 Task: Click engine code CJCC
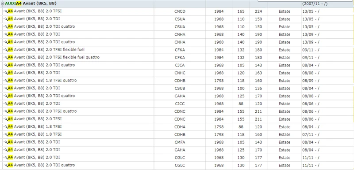point(180,104)
